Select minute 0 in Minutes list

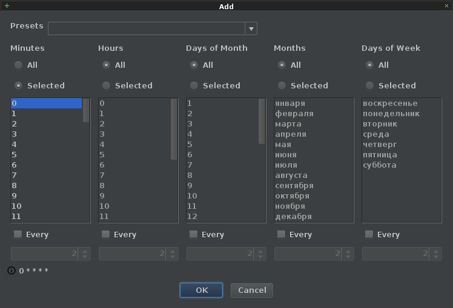(x=47, y=103)
